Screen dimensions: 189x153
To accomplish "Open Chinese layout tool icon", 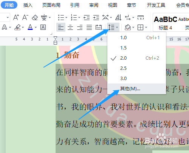I will click(x=105, y=17).
